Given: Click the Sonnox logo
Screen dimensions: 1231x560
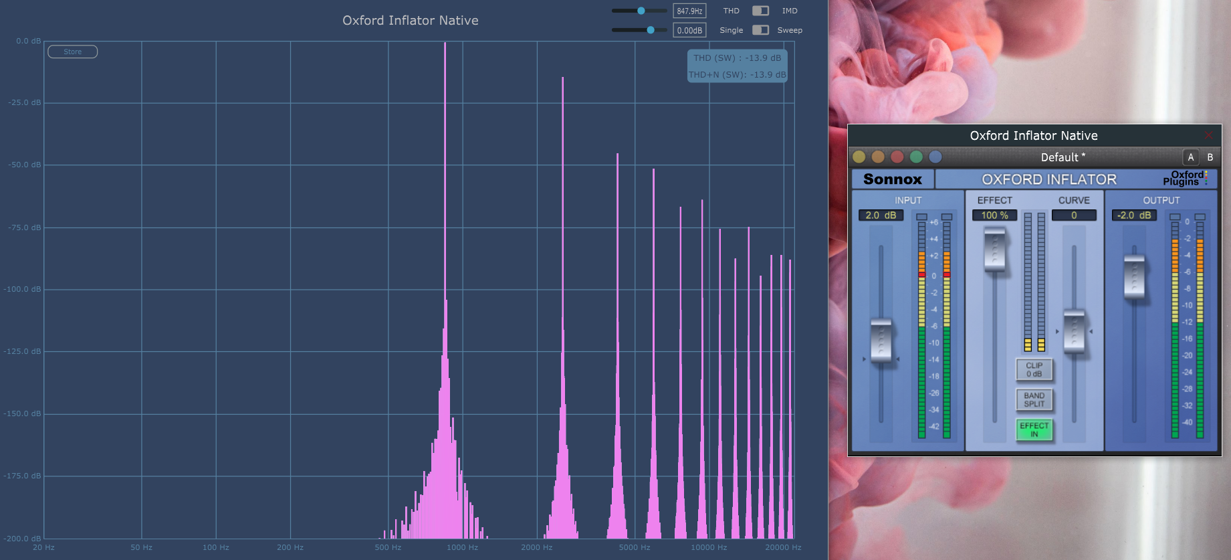Looking at the screenshot, I should pos(893,179).
